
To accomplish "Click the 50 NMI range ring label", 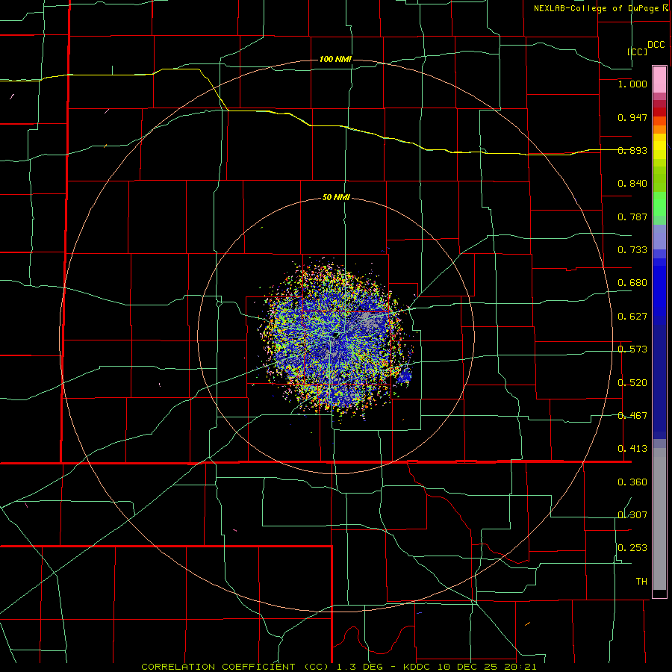I will [x=336, y=197].
